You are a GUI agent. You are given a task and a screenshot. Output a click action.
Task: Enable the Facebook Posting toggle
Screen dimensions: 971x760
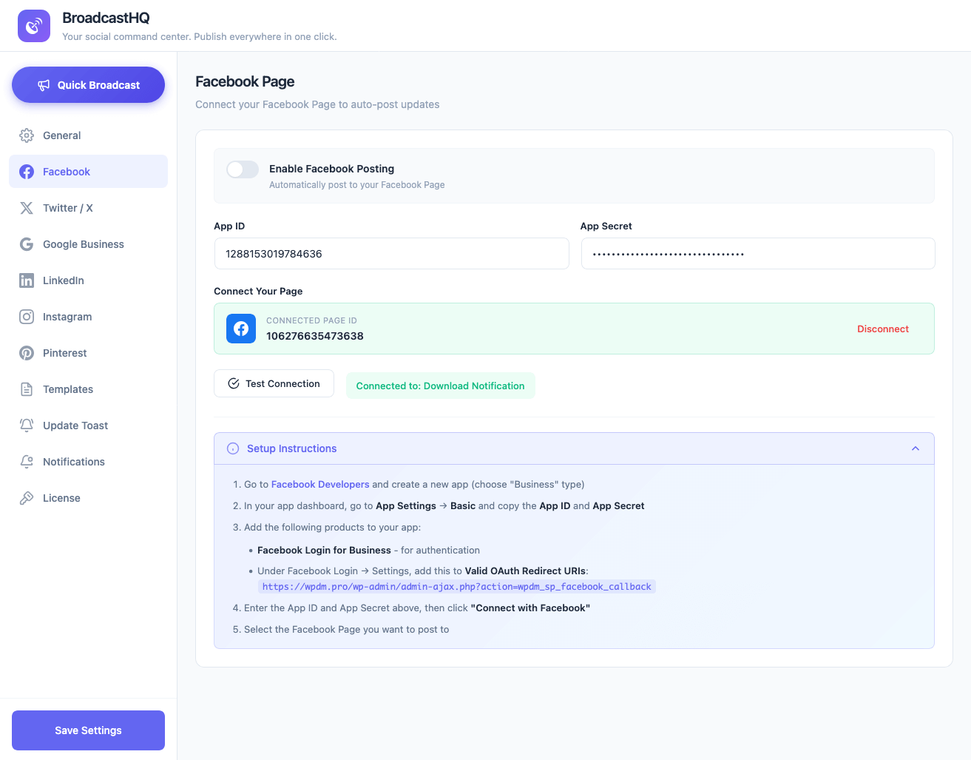tap(243, 169)
